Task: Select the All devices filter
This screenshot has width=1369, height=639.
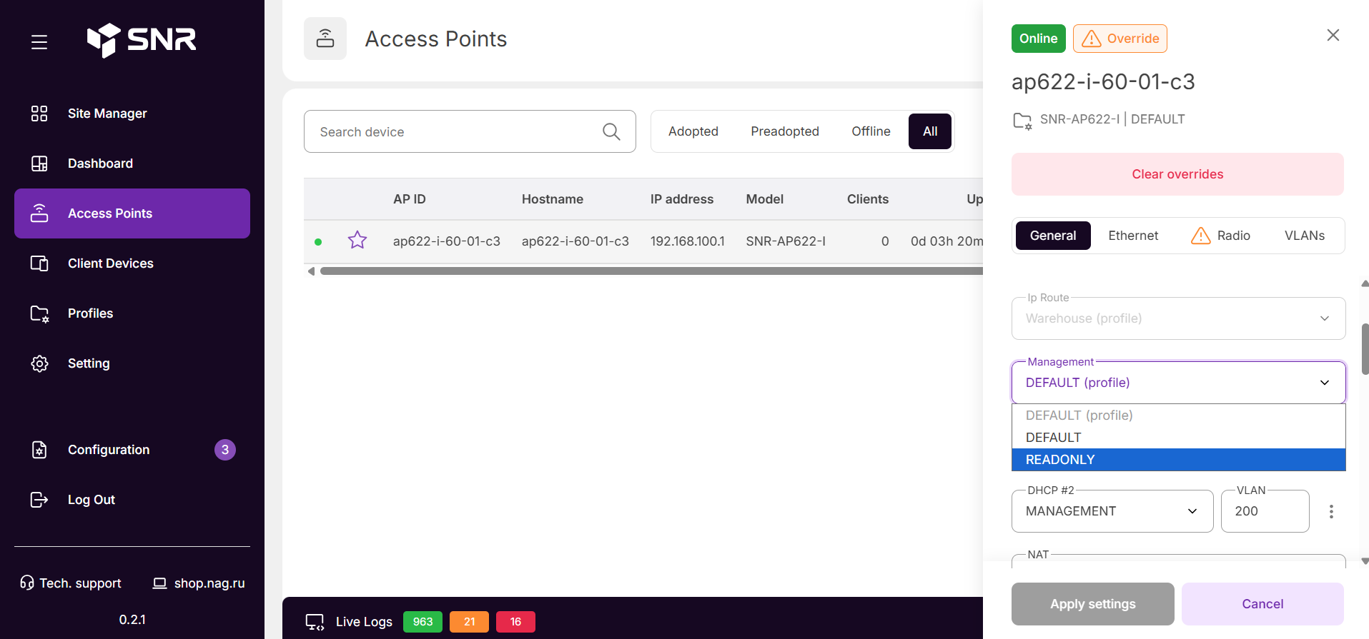Action: coord(930,131)
